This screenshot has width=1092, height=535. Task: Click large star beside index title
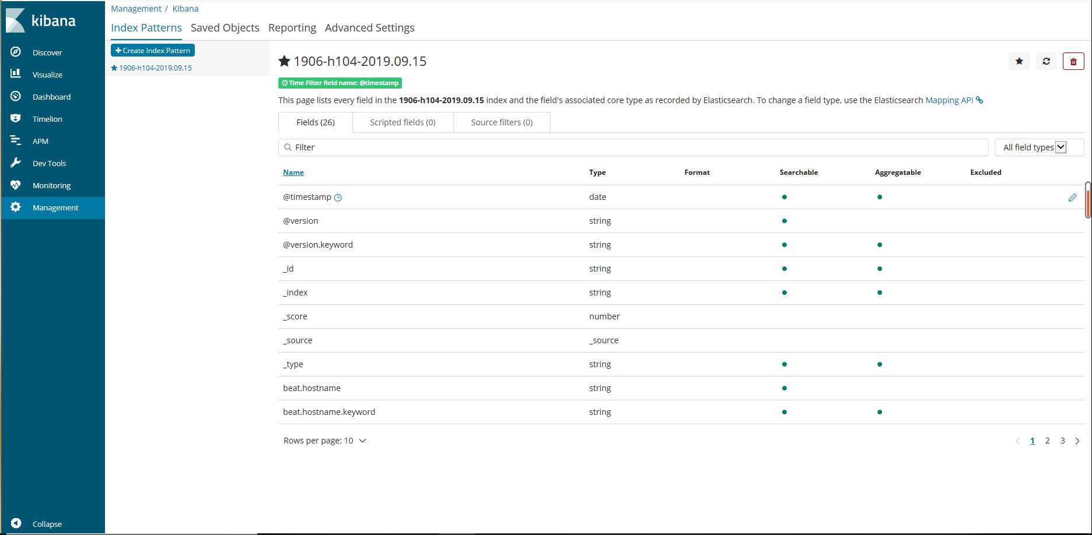[284, 61]
